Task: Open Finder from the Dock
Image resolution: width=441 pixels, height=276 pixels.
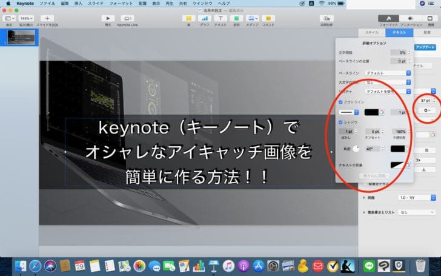Action: tap(20, 266)
